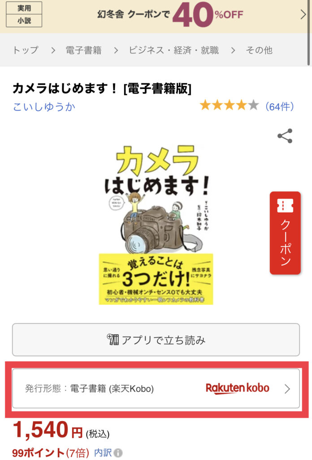The image size is (312, 460).
Task: Tap the book cover thumbnail
Action: 156,225
